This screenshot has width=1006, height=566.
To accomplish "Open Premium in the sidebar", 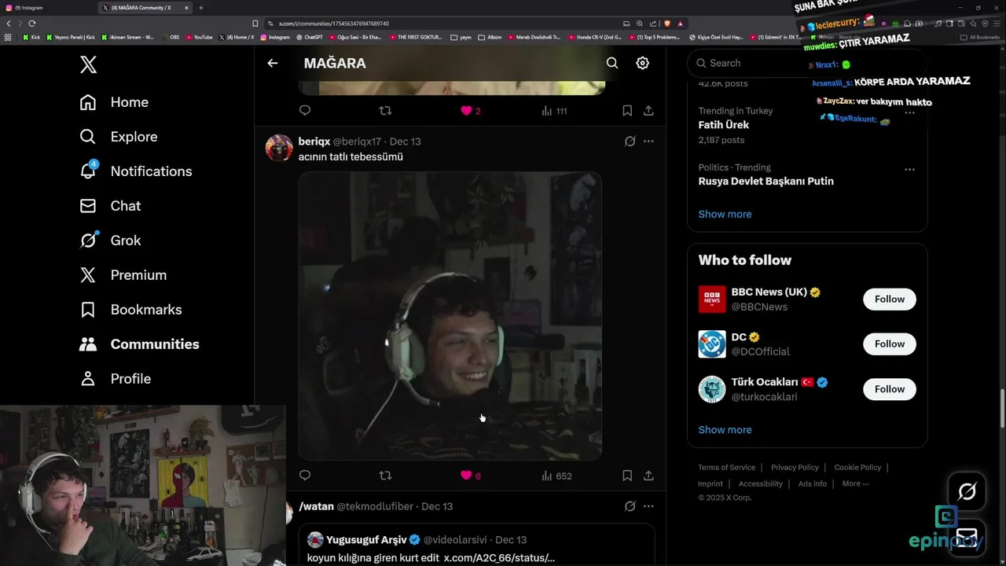I will (123, 275).
